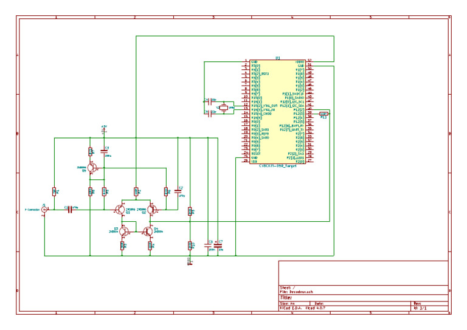Screen dimensions: 467x330
Task: Click the P12[3] pin label
Action: pyautogui.click(x=299, y=114)
